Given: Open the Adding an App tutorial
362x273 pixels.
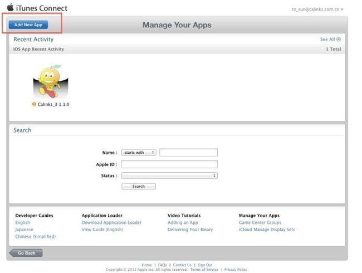Looking at the screenshot, I should [x=183, y=222].
